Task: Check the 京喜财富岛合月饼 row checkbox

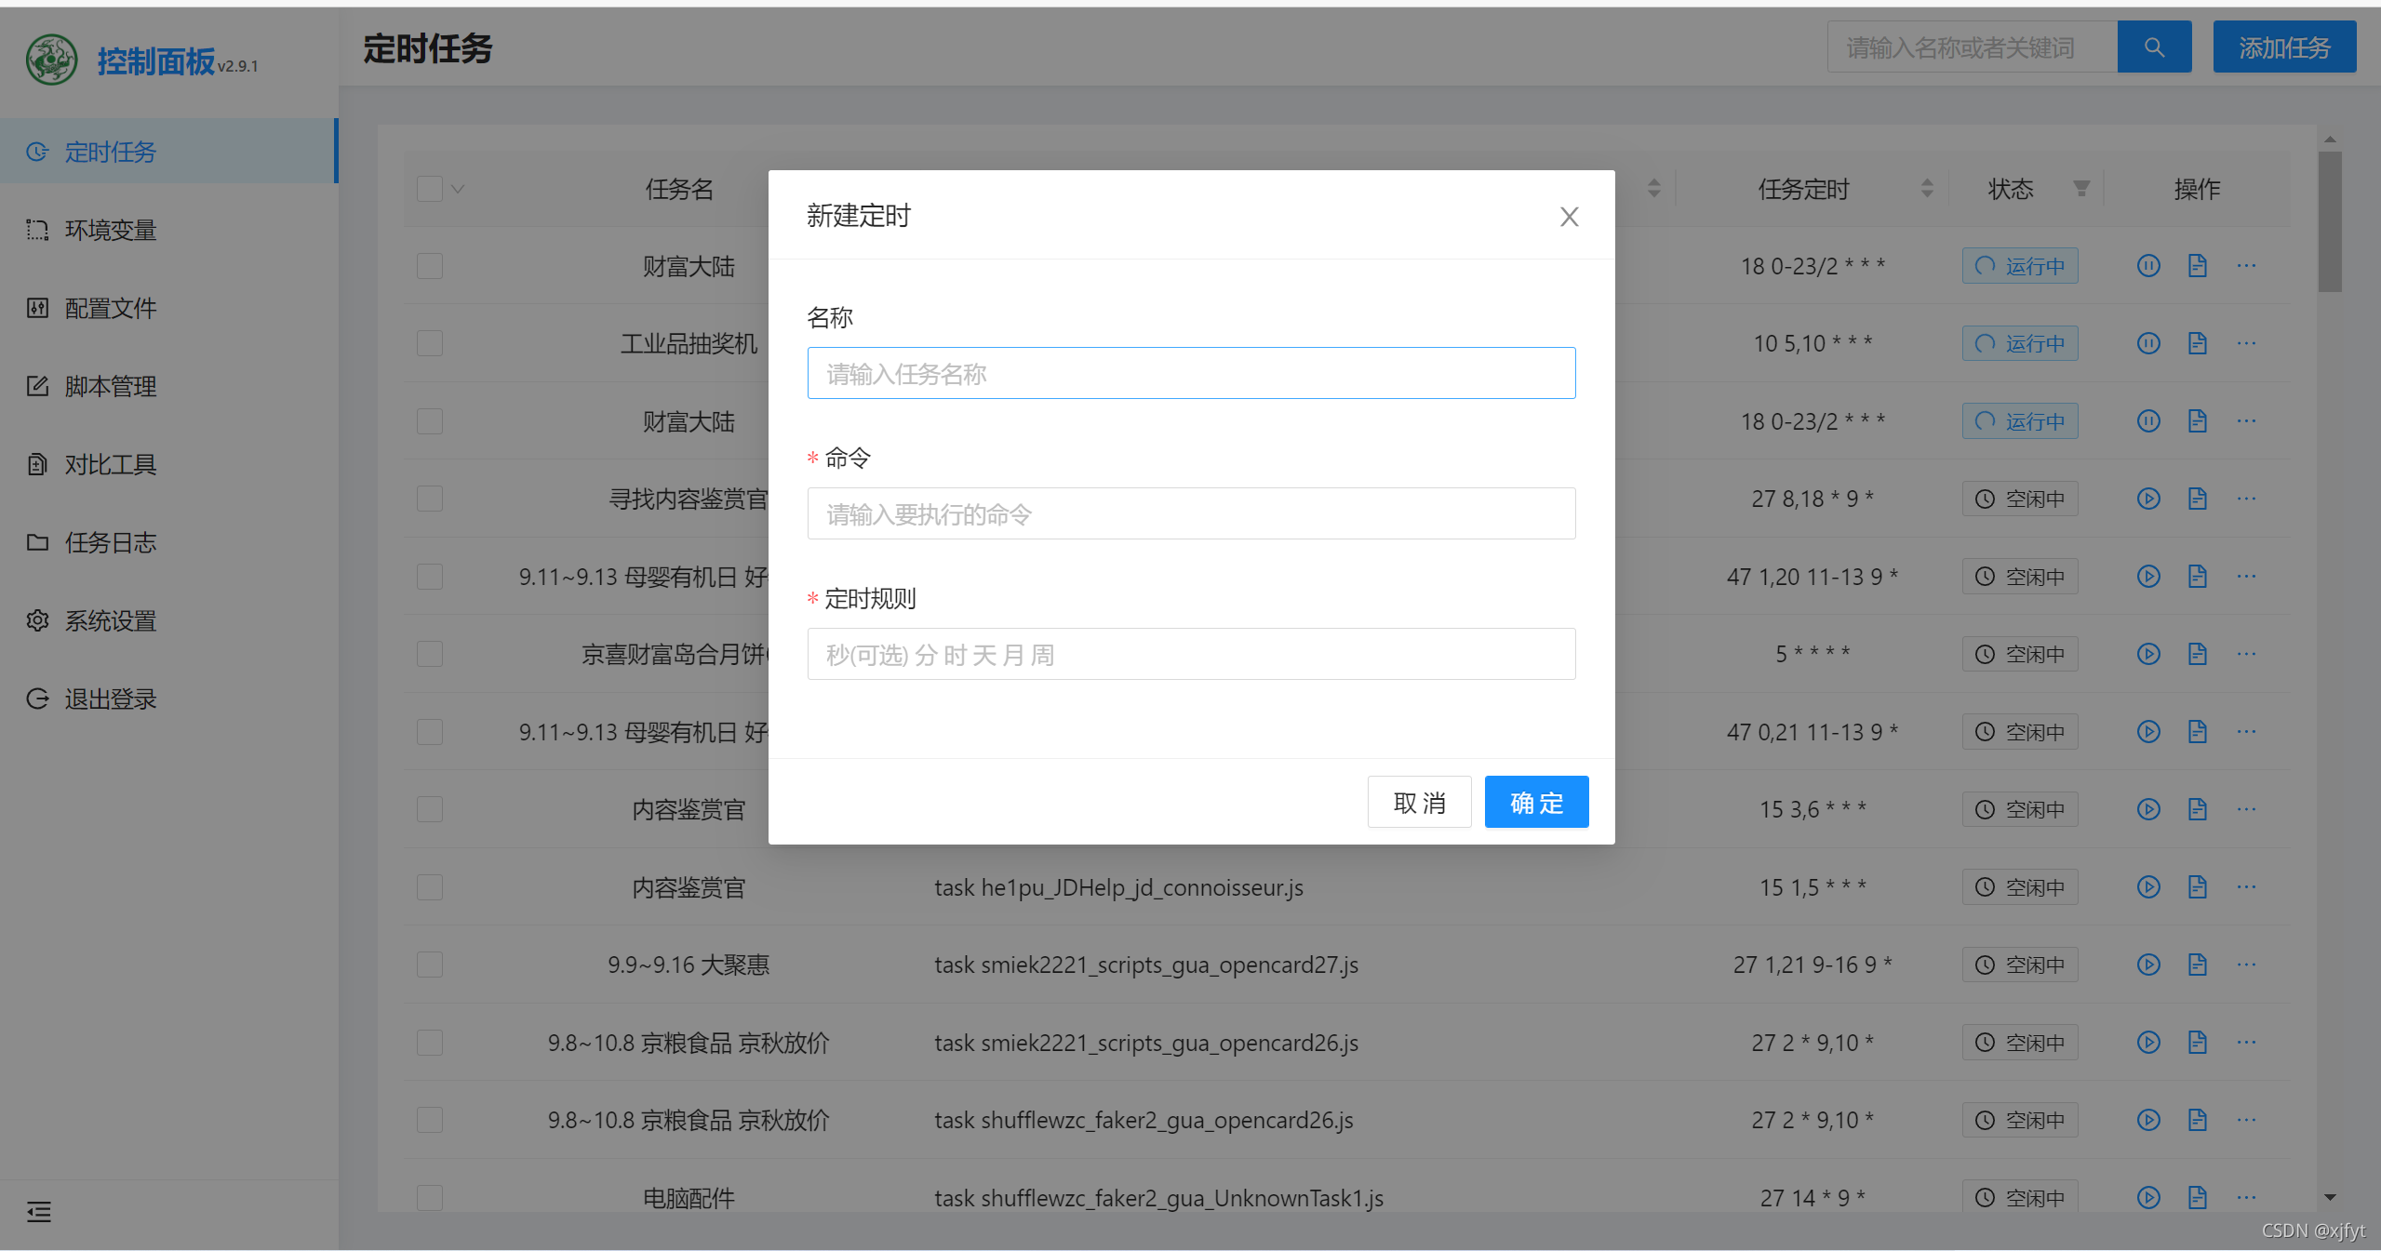Action: click(430, 654)
